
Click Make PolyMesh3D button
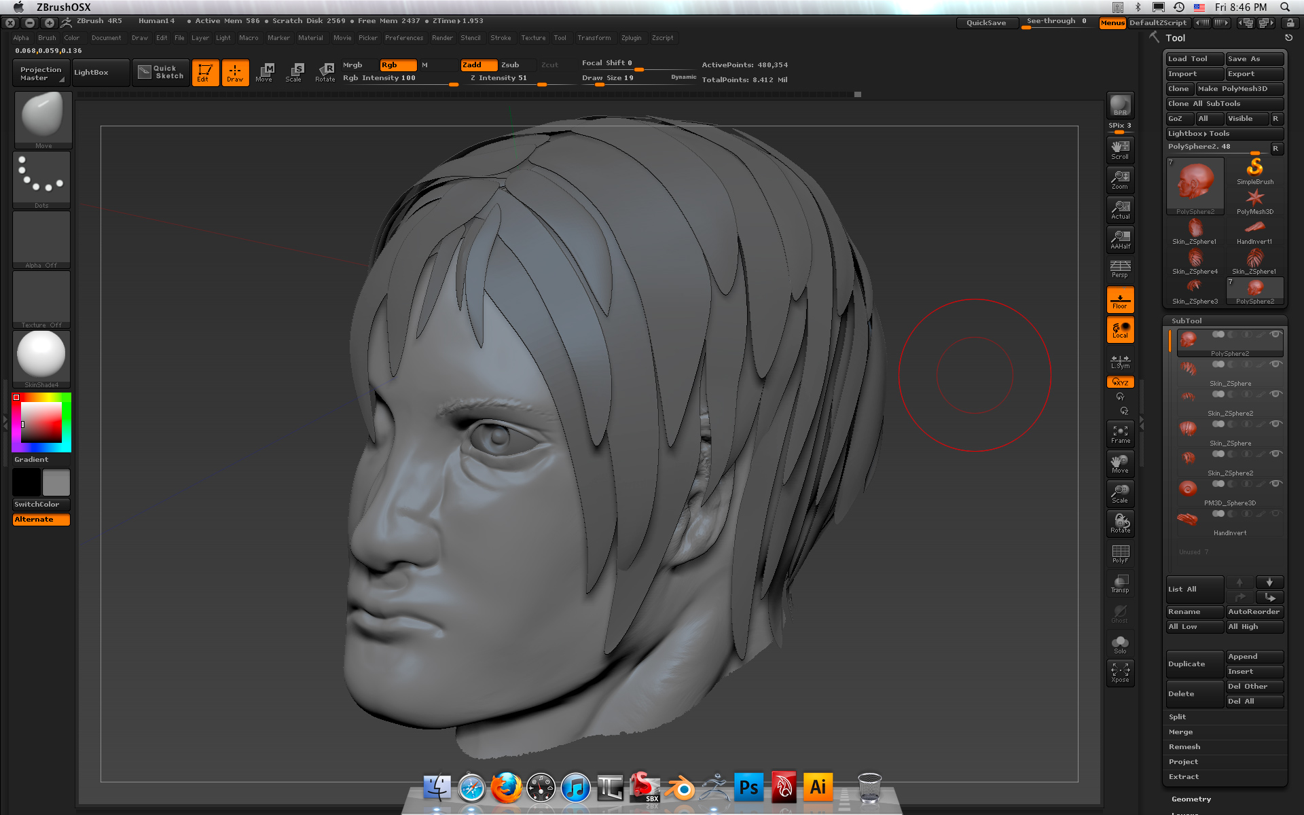tap(1239, 89)
